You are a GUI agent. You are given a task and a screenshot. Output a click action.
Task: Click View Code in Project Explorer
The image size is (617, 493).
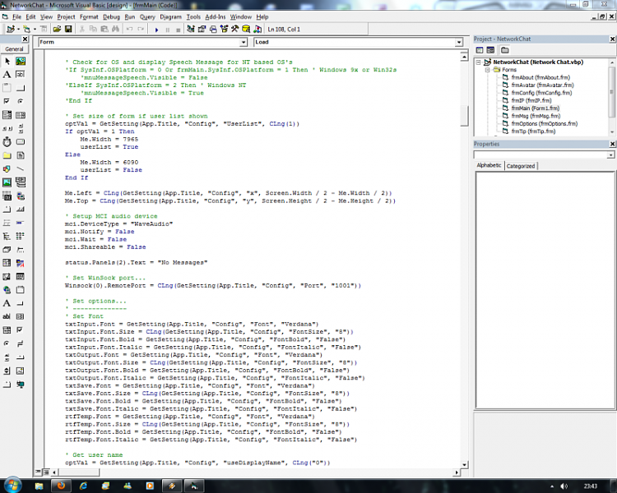480,50
